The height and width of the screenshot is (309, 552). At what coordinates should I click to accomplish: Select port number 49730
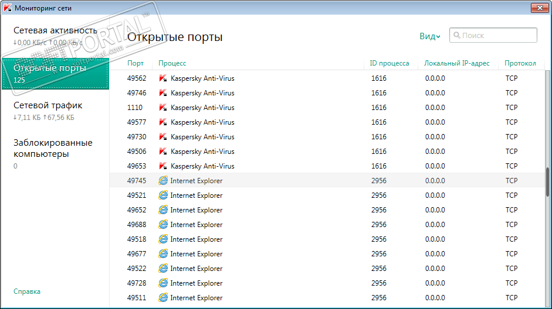(137, 137)
